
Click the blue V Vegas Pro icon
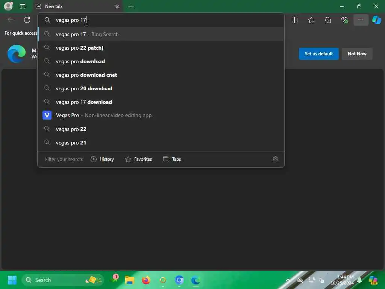(x=47, y=115)
